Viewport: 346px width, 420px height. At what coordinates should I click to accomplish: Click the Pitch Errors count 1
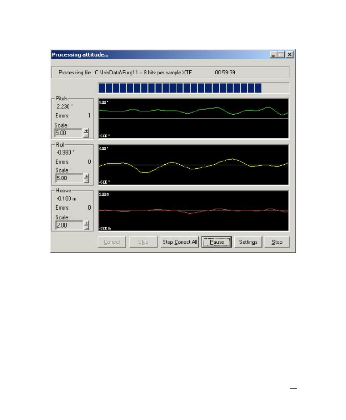pyautogui.click(x=89, y=115)
